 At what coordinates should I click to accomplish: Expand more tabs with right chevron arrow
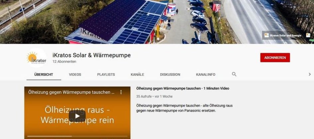coord(310,74)
